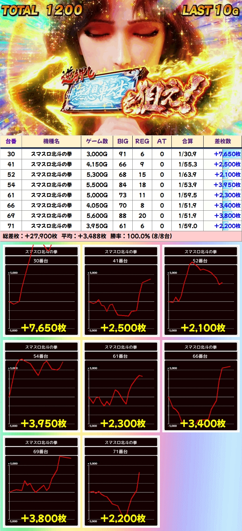Click the LAST 10G counter
This screenshot has width=242, height=531.
(x=210, y=10)
